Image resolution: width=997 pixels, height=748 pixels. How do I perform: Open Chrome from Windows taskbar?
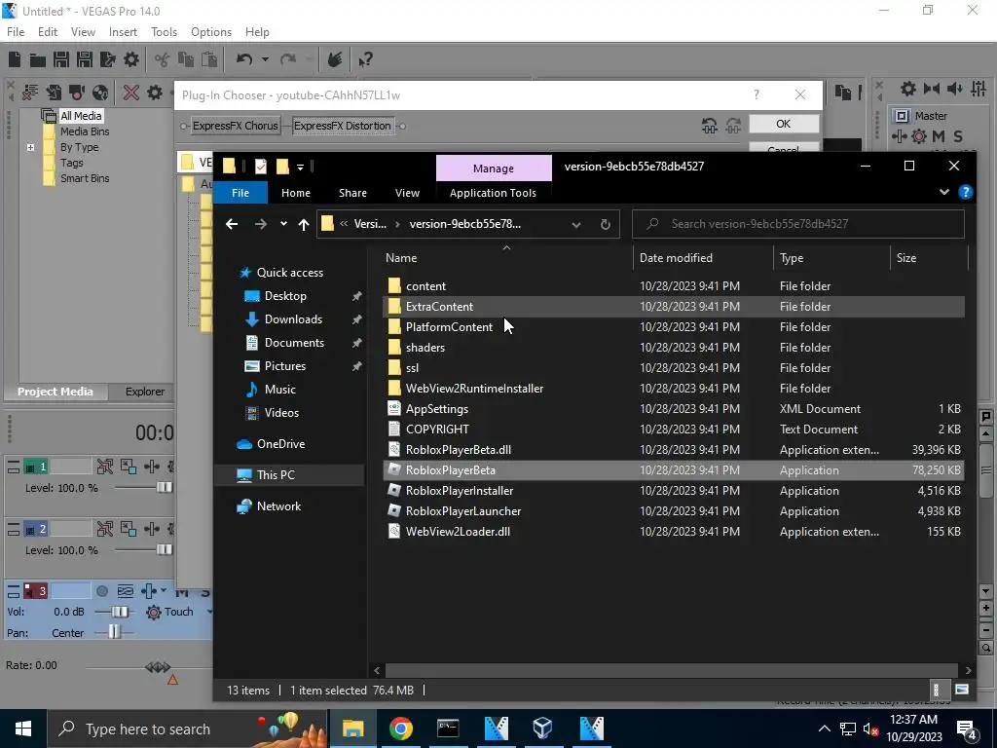tap(400, 729)
